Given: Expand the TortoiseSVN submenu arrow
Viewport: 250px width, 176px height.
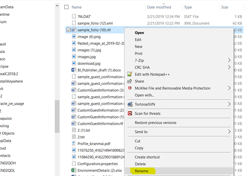Looking at the screenshot, I should [229, 104].
